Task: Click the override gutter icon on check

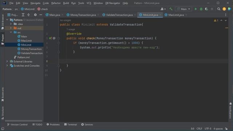Action: click(x=50, y=38)
